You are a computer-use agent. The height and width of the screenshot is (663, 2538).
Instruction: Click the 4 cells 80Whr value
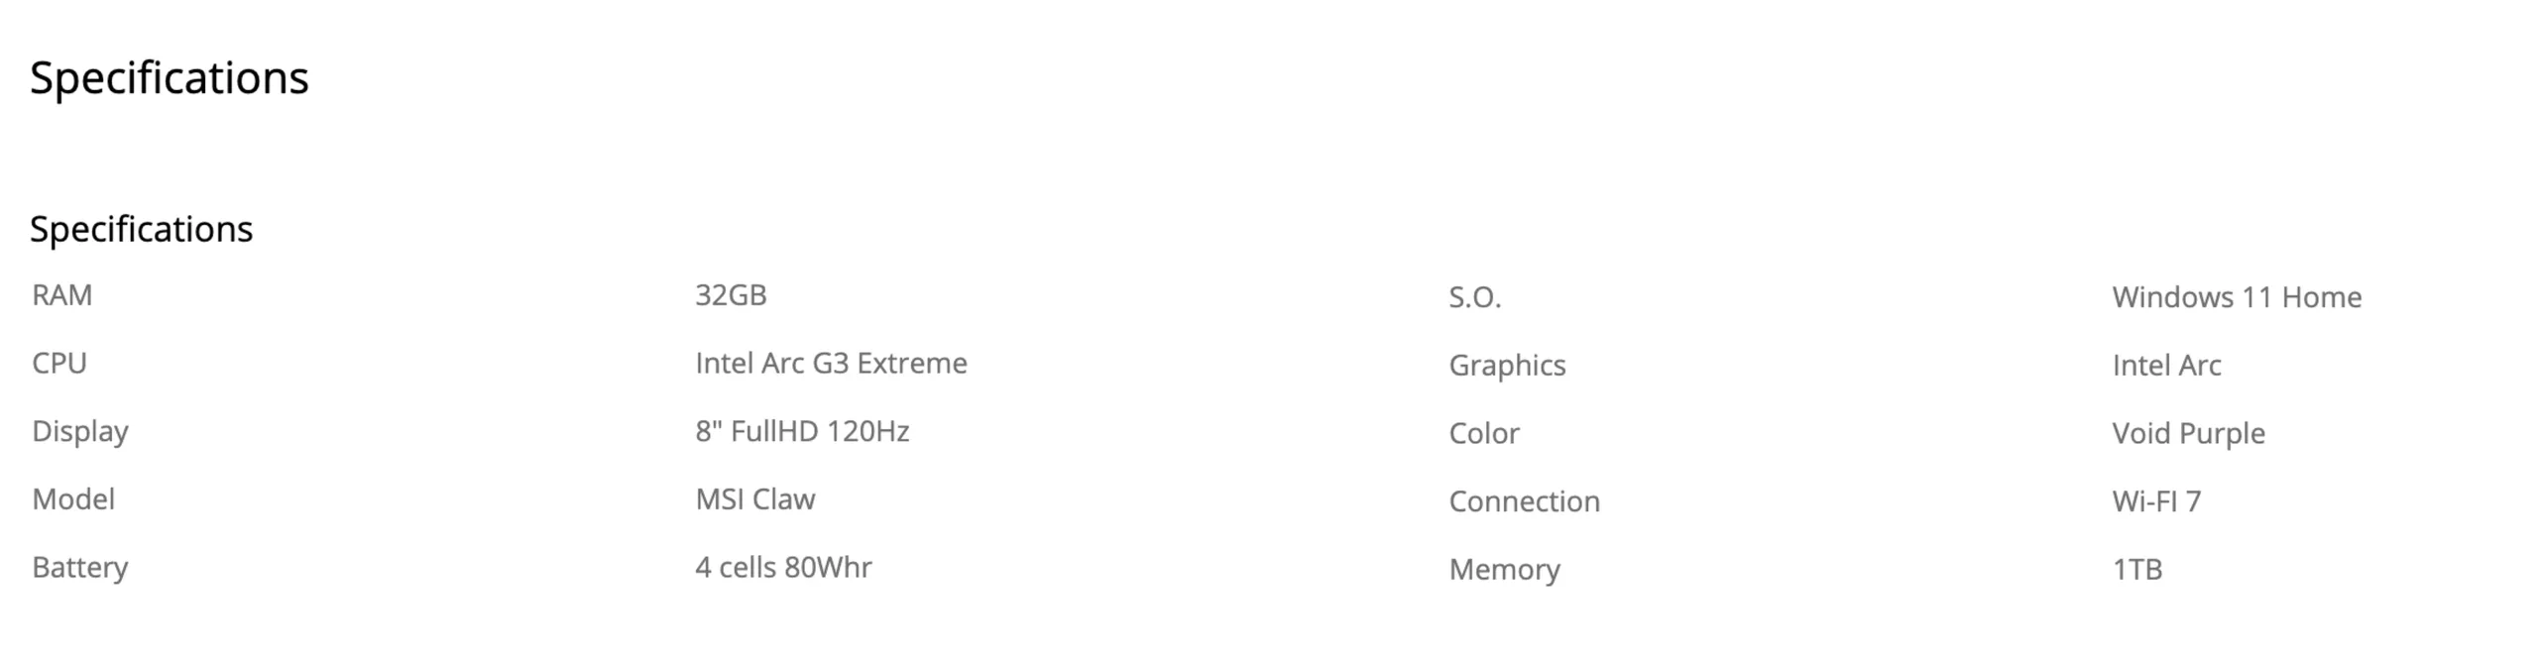(x=783, y=568)
